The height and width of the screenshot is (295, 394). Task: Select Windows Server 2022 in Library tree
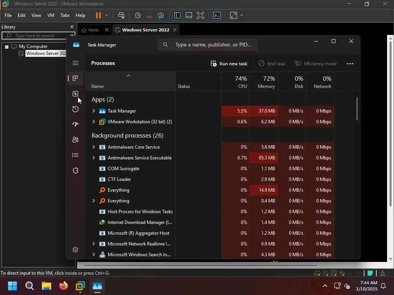(45, 53)
